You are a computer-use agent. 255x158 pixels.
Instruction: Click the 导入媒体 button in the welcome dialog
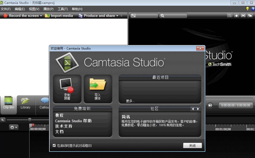(98, 89)
